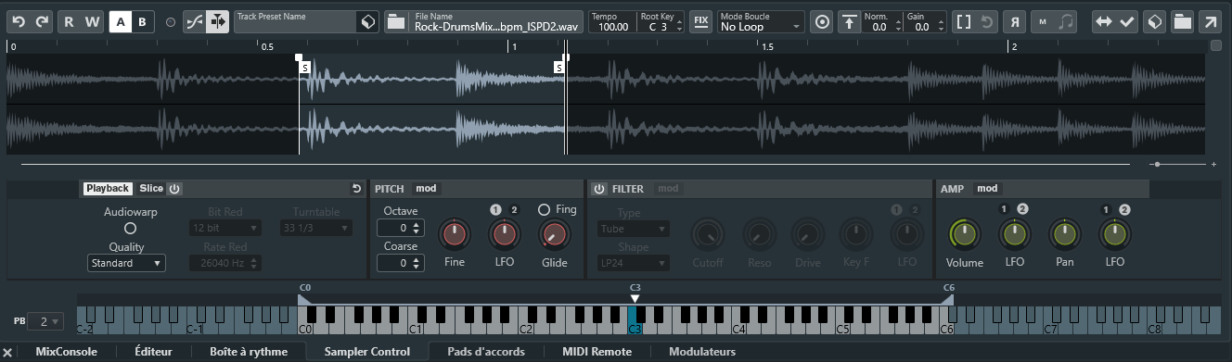Click the Redo arrow icon

pos(42,21)
